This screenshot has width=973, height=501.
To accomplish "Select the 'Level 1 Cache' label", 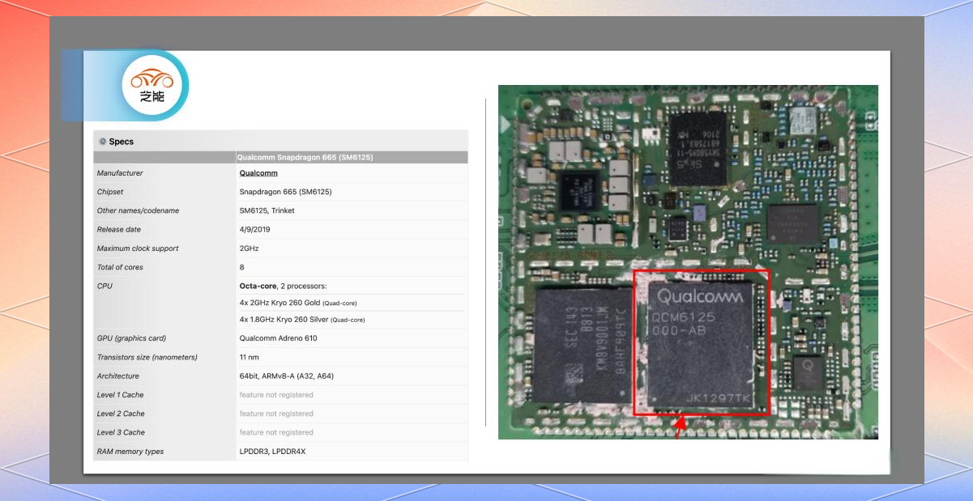I will [x=121, y=395].
